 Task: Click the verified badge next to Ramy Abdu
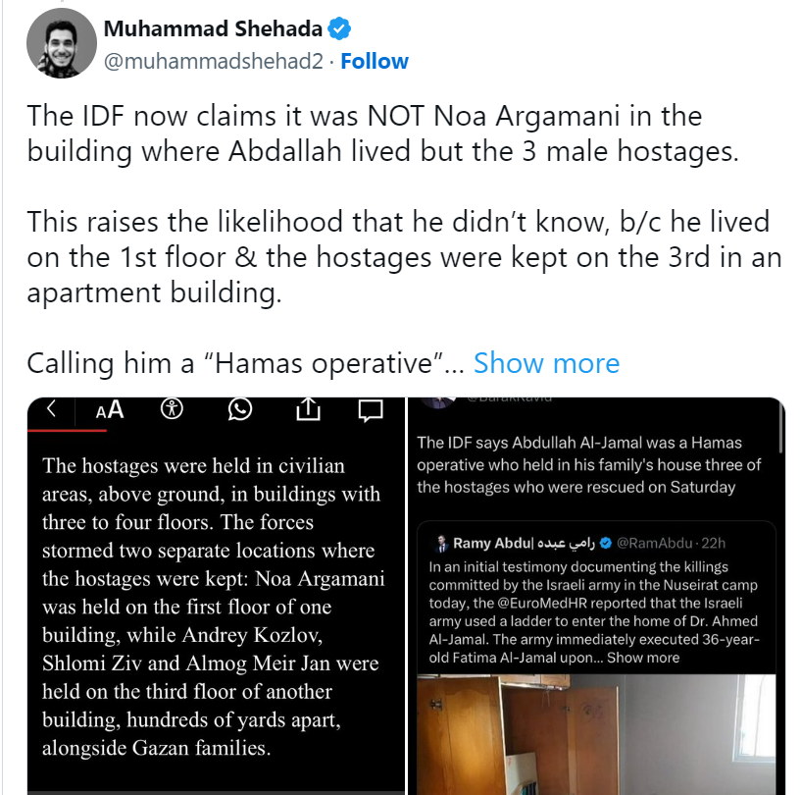coord(605,543)
